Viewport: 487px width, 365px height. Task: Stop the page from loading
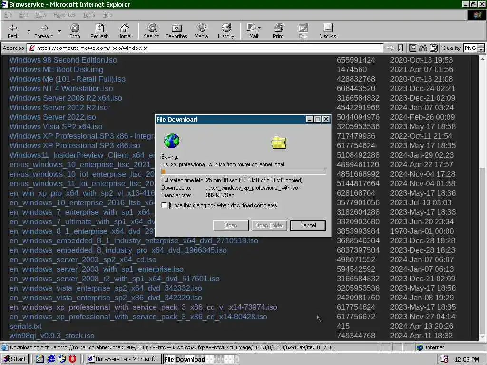coord(75,31)
